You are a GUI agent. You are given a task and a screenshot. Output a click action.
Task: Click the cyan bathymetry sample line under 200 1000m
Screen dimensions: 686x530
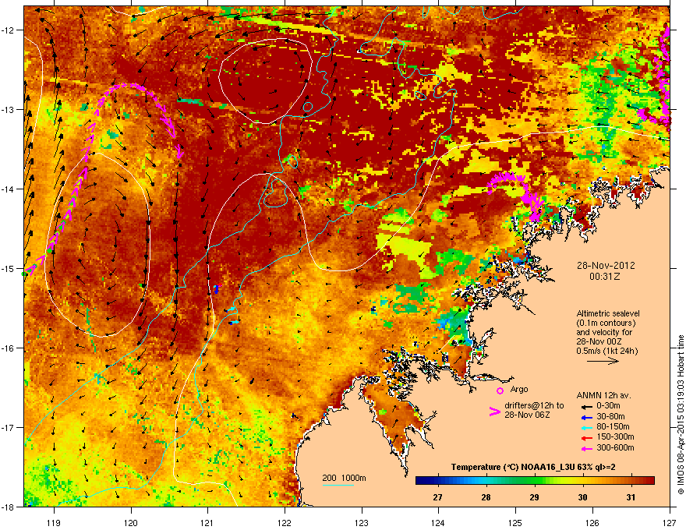pos(338,485)
